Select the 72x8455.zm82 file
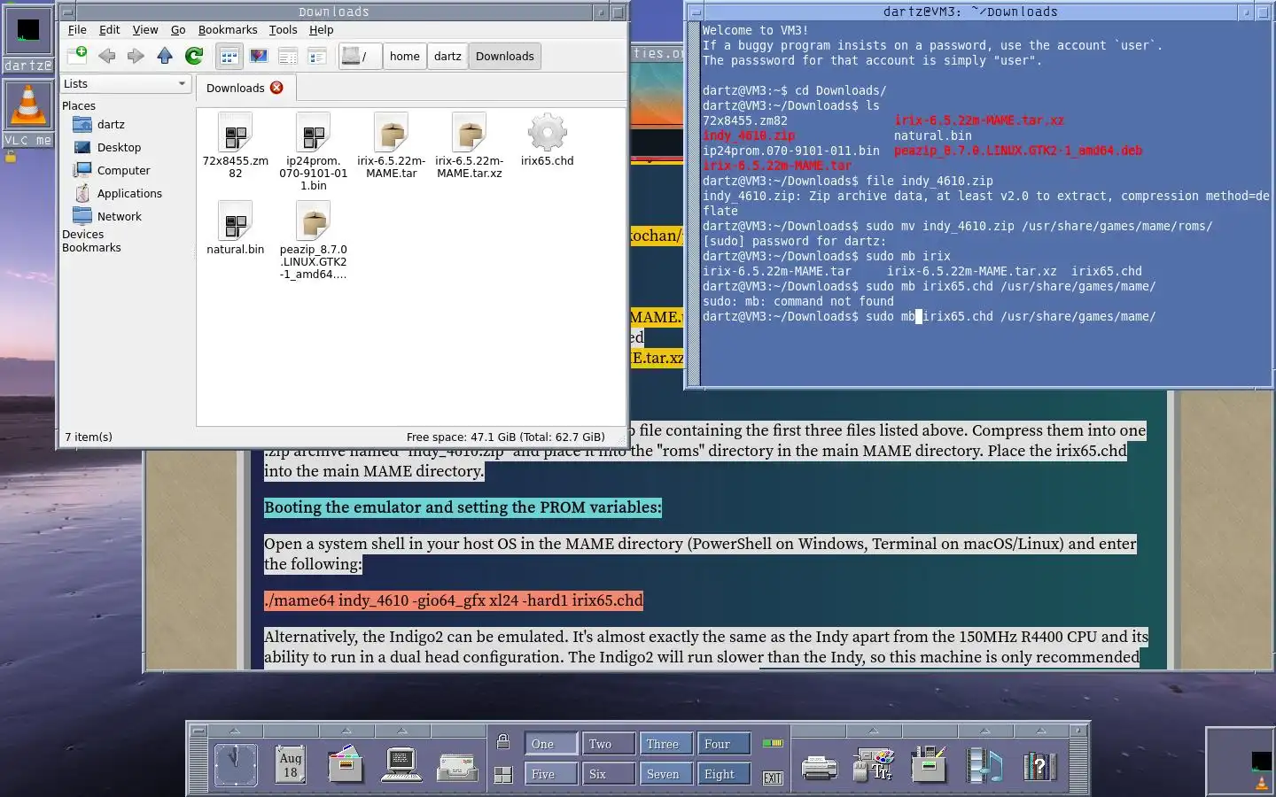Viewport: 1276px width, 797px height. [236, 146]
